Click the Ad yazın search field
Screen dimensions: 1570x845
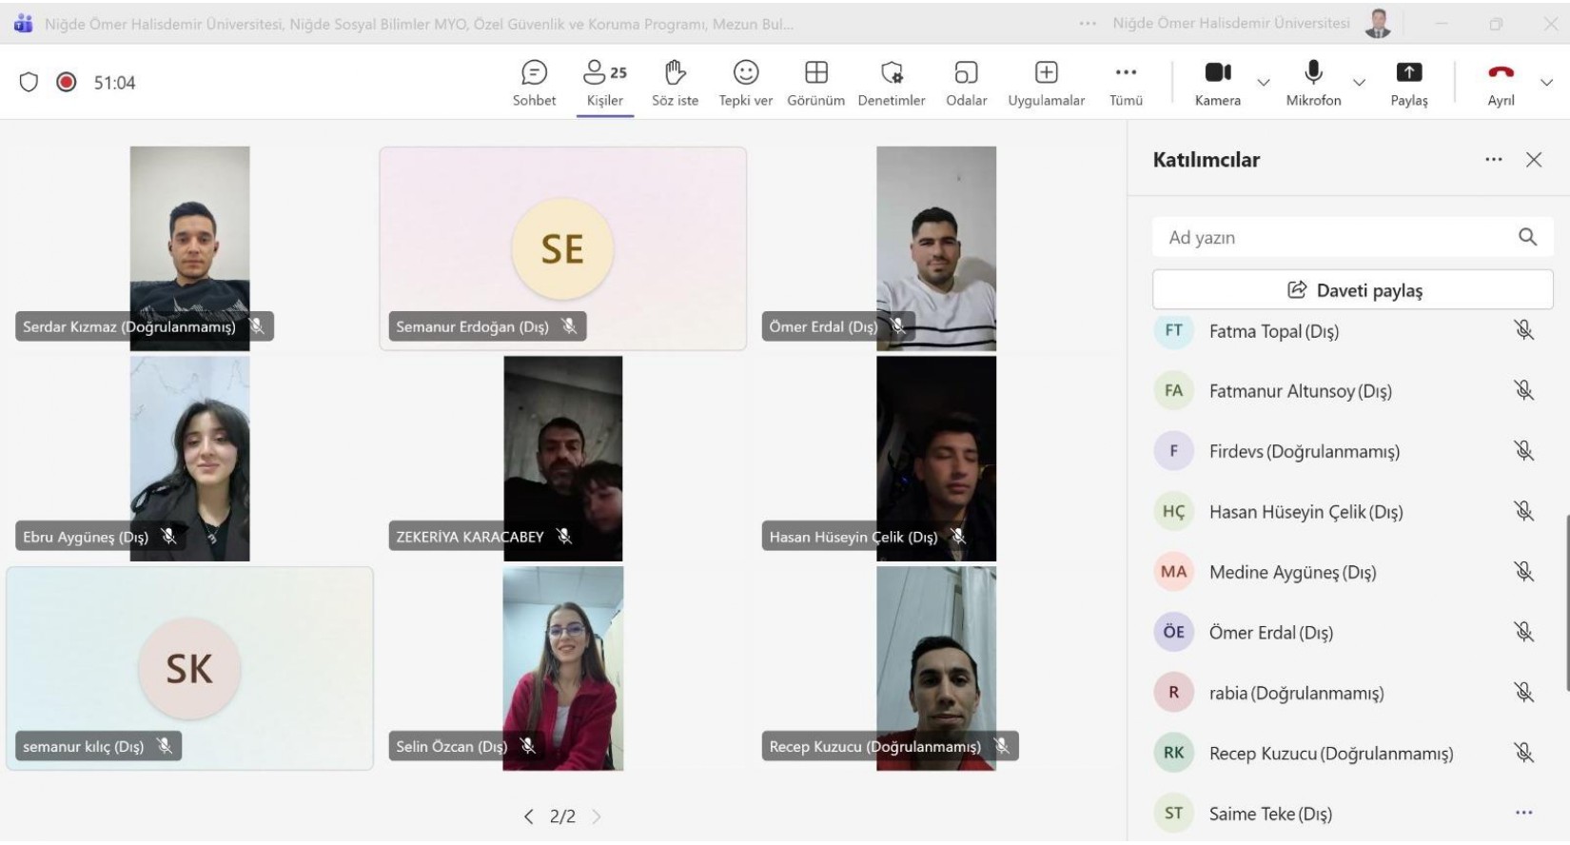pyautogui.click(x=1332, y=237)
